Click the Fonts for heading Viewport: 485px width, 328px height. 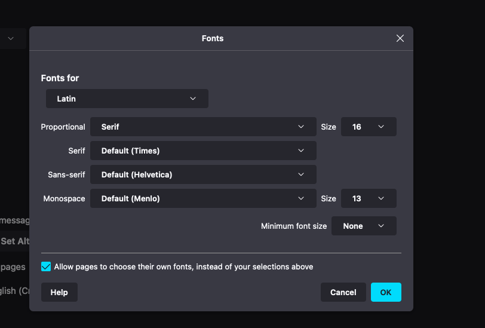(x=60, y=78)
